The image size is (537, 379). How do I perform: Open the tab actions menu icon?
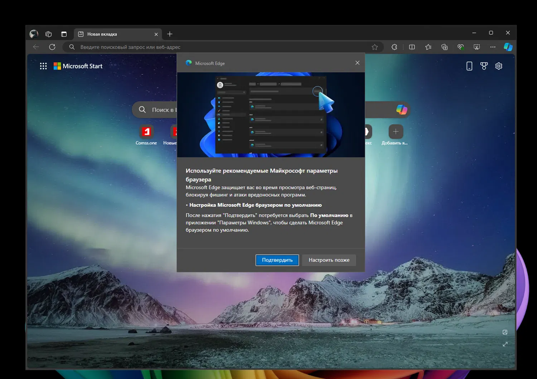pos(64,34)
